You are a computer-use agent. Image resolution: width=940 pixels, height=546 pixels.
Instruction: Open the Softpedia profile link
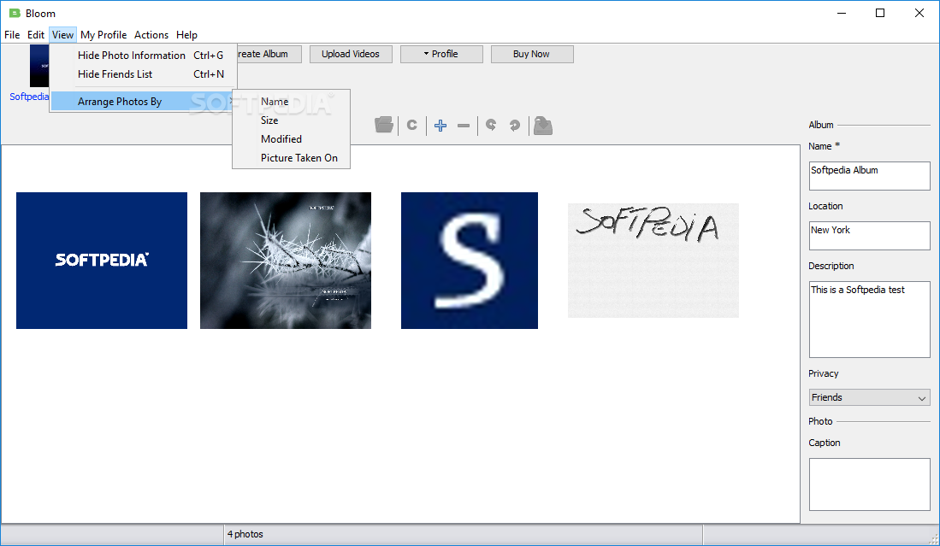pos(29,97)
